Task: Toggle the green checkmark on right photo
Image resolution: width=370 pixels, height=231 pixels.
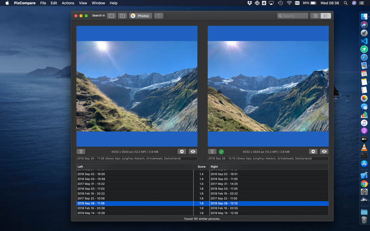Action: coord(221,152)
